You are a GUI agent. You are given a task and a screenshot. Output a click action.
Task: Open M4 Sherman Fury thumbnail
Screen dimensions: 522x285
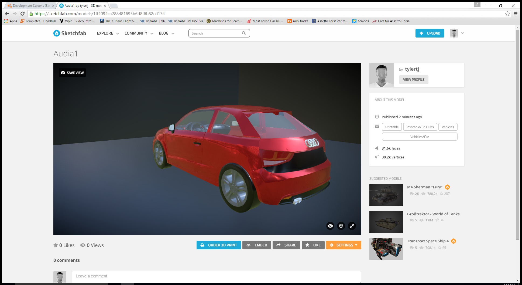(386, 195)
